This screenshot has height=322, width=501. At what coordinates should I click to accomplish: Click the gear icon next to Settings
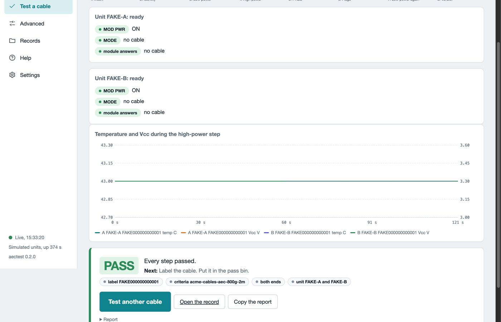12,75
